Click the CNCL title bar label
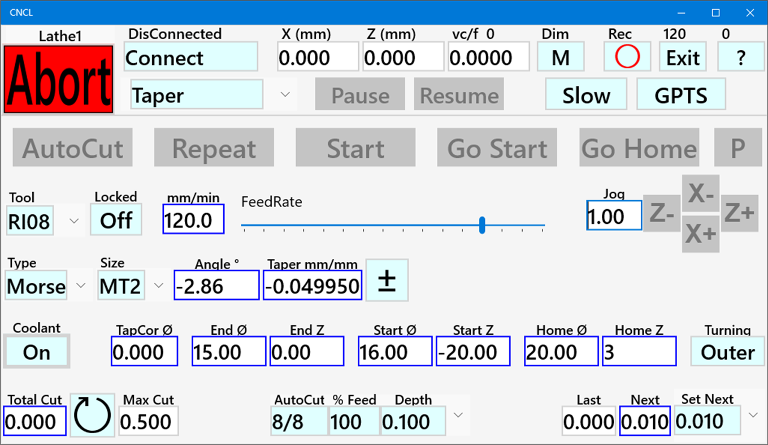 click(21, 12)
